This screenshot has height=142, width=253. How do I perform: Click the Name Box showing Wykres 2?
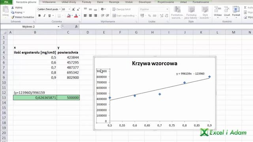29,27
